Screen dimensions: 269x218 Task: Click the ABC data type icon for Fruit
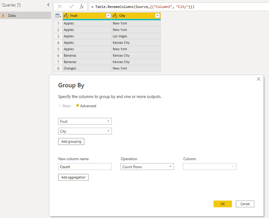tap(66, 16)
